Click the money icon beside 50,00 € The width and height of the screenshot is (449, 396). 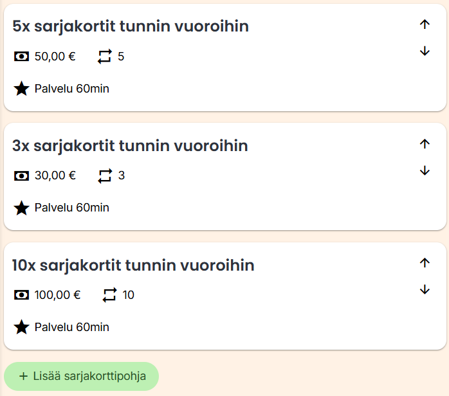(x=21, y=57)
